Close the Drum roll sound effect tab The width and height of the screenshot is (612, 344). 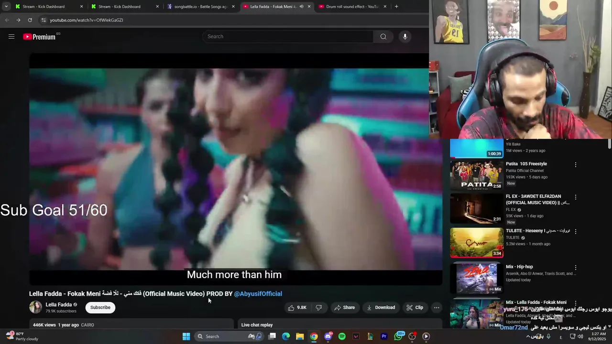(x=385, y=7)
